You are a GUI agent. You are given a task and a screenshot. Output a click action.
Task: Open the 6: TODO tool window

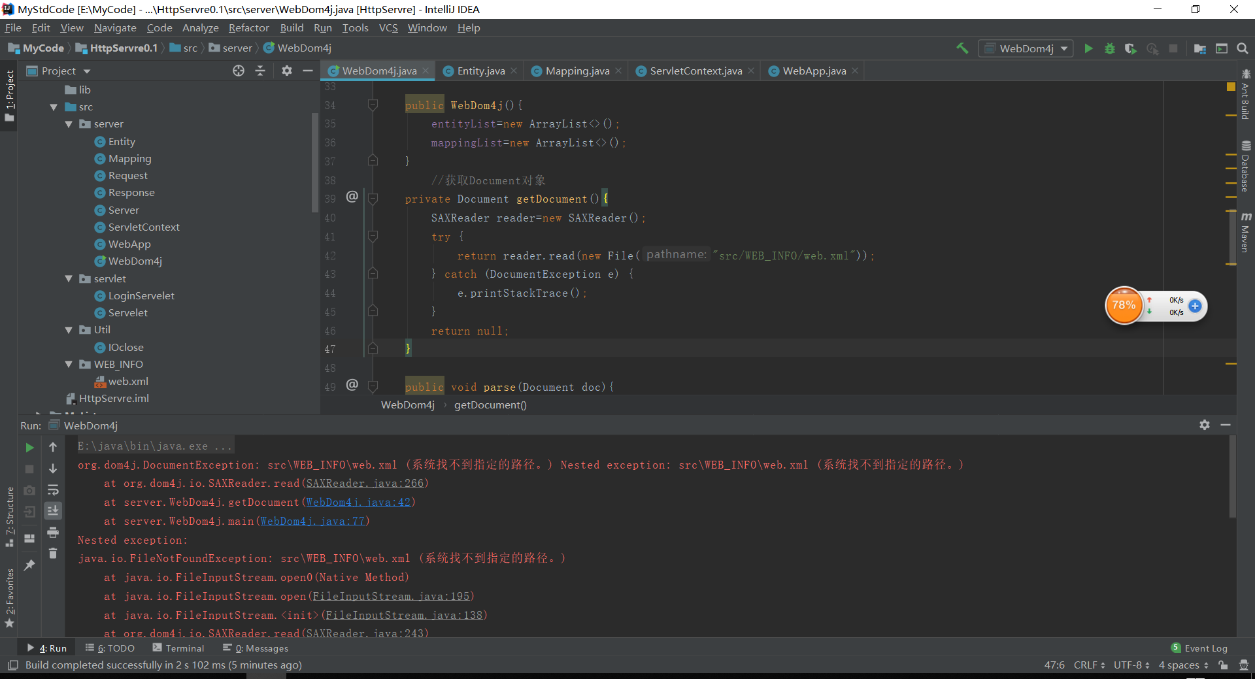(110, 648)
